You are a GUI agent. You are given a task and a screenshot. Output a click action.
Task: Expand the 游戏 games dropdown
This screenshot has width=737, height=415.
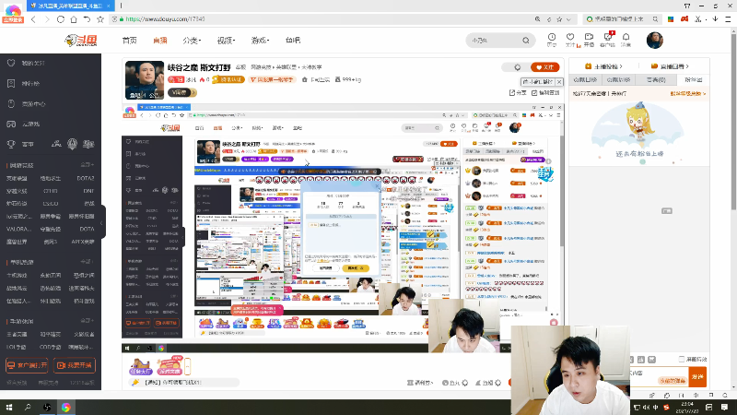260,41
